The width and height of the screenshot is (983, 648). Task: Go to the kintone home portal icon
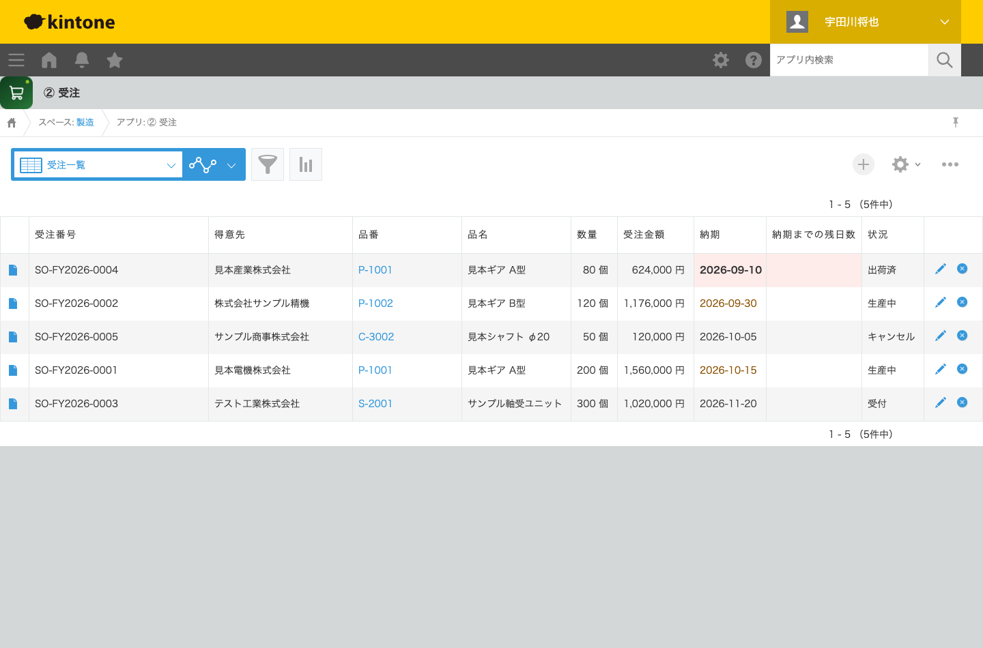pos(49,60)
